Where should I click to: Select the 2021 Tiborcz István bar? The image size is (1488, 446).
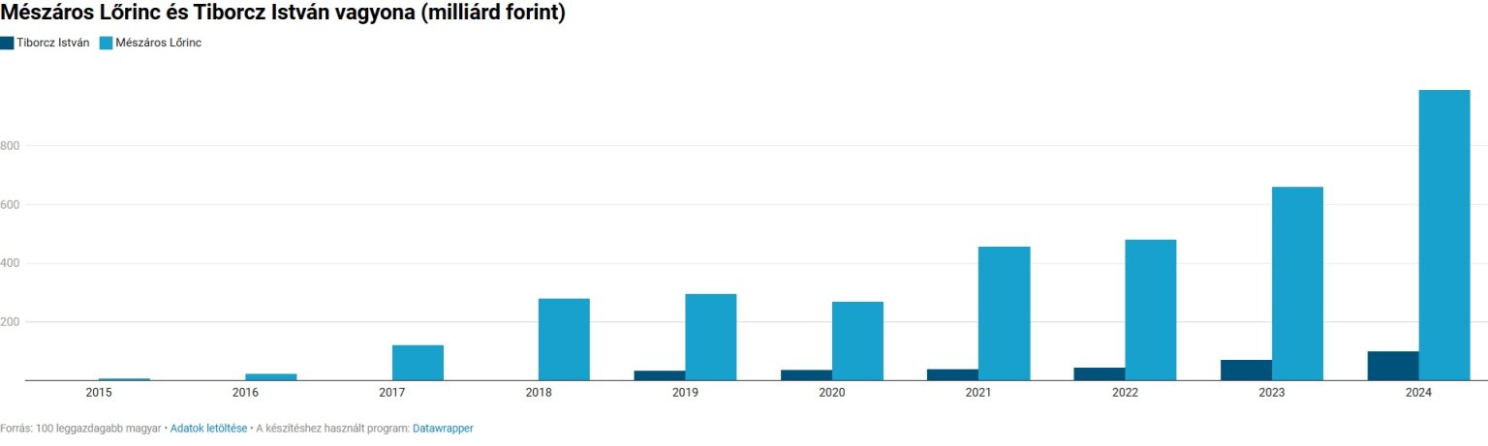953,374
